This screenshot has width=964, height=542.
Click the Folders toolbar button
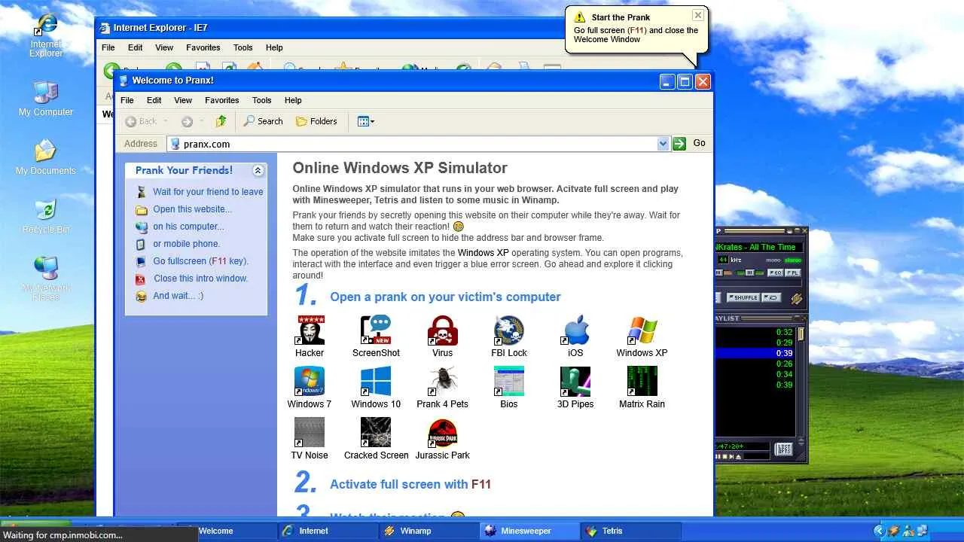click(316, 121)
